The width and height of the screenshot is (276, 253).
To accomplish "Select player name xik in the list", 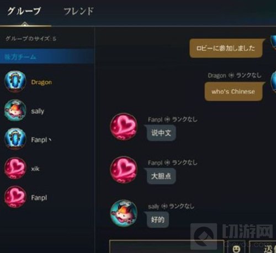I will 35,169.
